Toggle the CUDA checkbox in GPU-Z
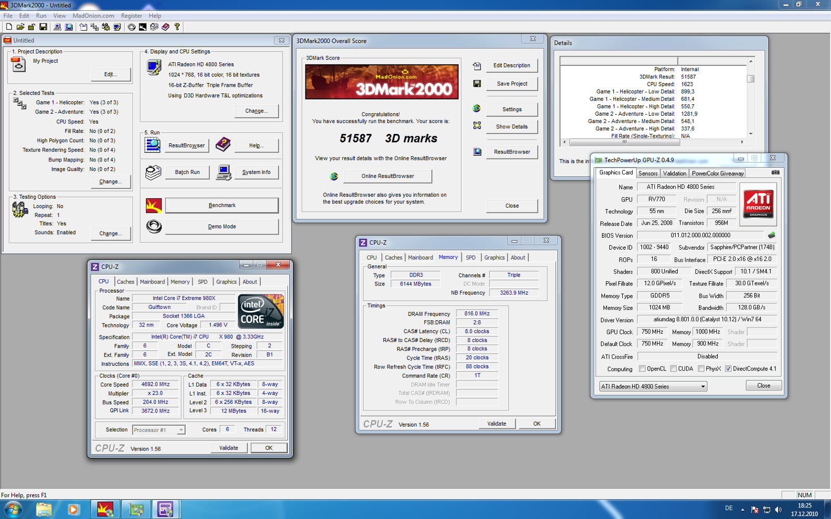The image size is (831, 519). 674,369
